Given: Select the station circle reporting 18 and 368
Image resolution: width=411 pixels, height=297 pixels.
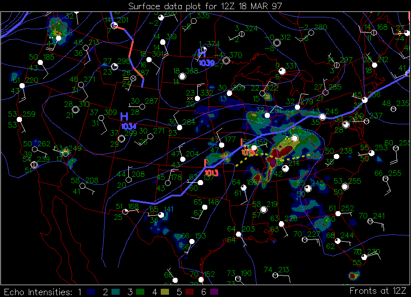Looking at the screenshot, I should coord(182,77).
